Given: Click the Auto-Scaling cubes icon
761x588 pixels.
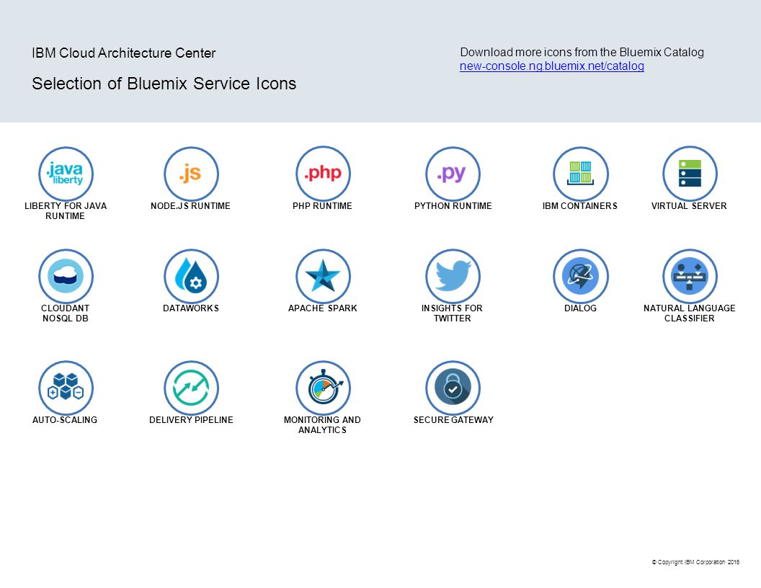Looking at the screenshot, I should (x=66, y=388).
